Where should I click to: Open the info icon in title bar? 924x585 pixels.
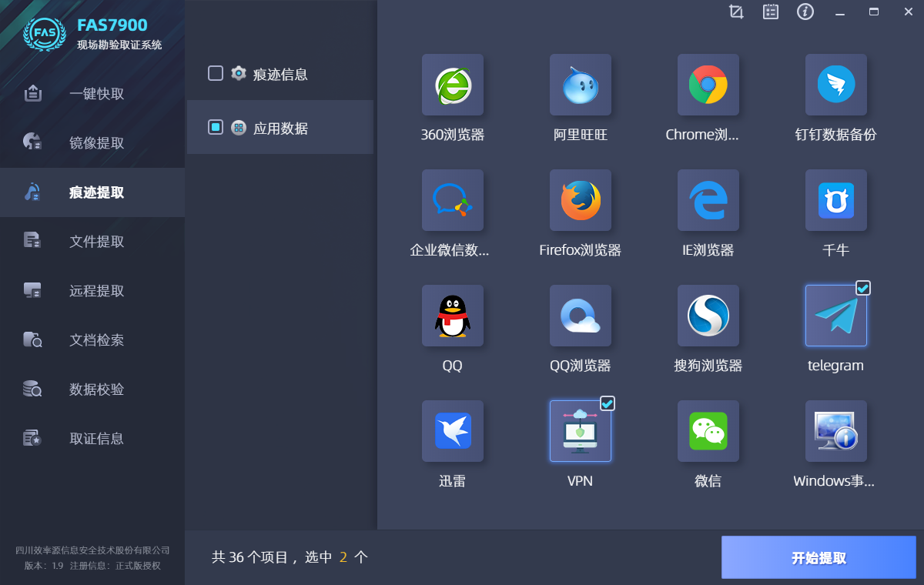click(805, 12)
